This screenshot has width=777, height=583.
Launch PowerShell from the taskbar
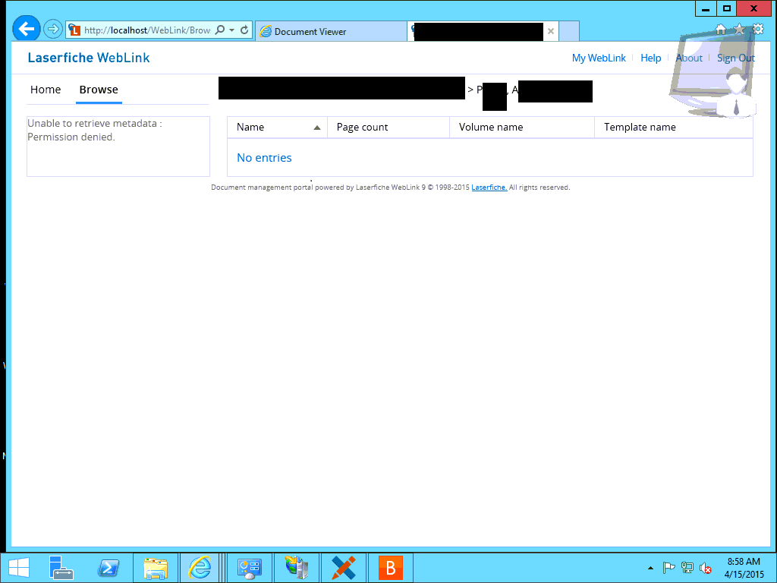(109, 568)
